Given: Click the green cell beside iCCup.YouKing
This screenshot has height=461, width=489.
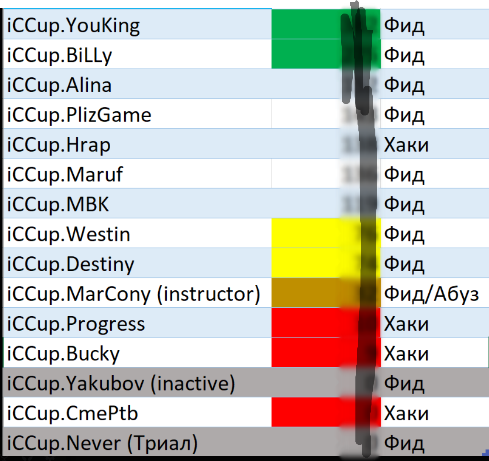Looking at the screenshot, I should pyautogui.click(x=326, y=24).
